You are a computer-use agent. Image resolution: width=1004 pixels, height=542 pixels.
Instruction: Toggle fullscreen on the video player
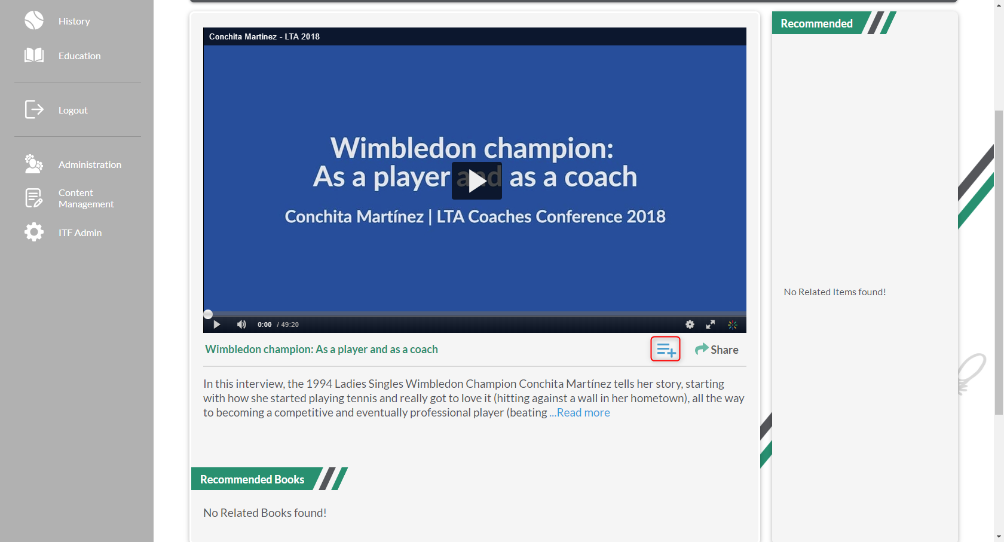[x=711, y=324]
